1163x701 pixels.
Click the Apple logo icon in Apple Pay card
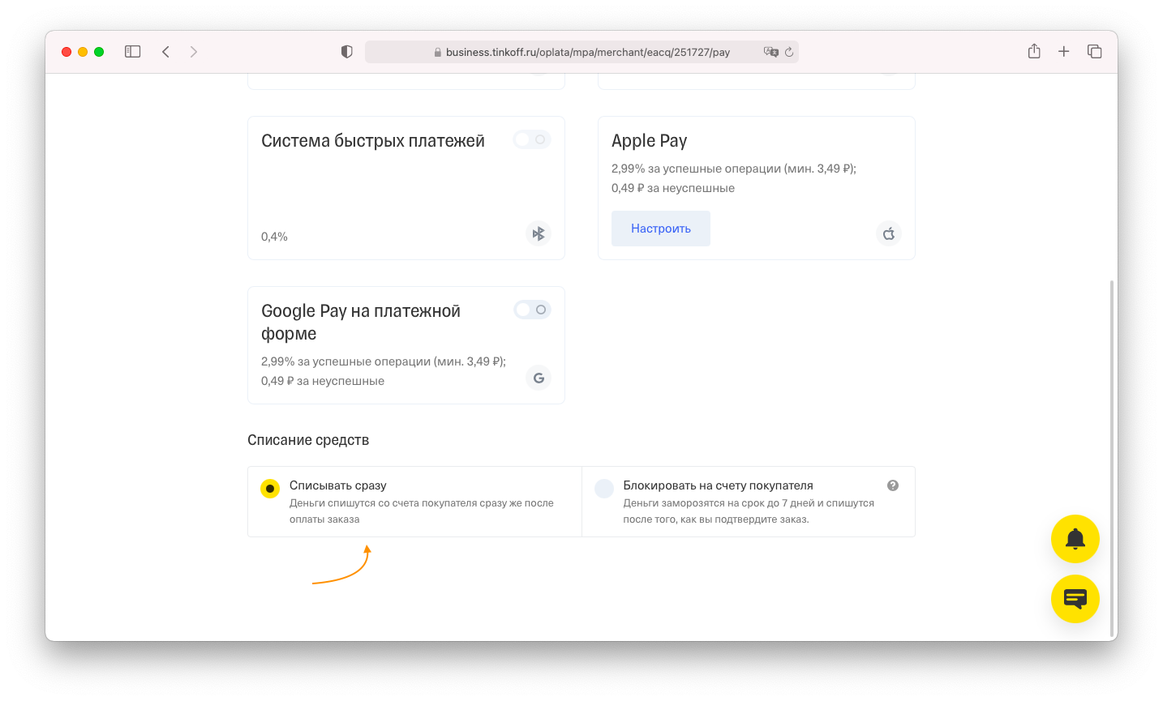tap(889, 233)
